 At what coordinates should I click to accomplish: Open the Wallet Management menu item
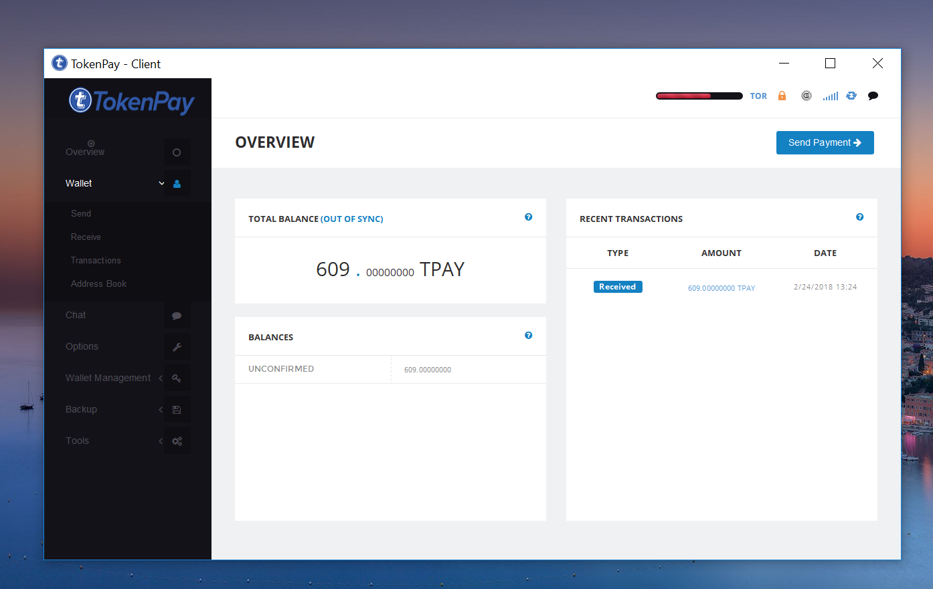(108, 378)
